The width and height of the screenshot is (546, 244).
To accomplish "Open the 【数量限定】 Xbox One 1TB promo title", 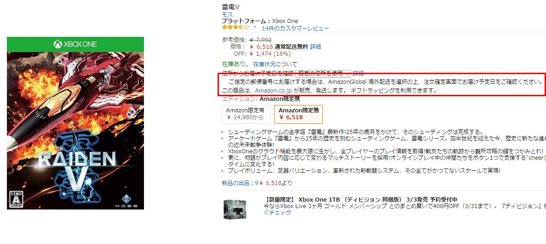I will (x=361, y=200).
